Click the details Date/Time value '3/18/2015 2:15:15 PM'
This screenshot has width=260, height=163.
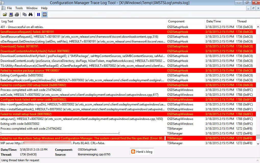pos(33,150)
